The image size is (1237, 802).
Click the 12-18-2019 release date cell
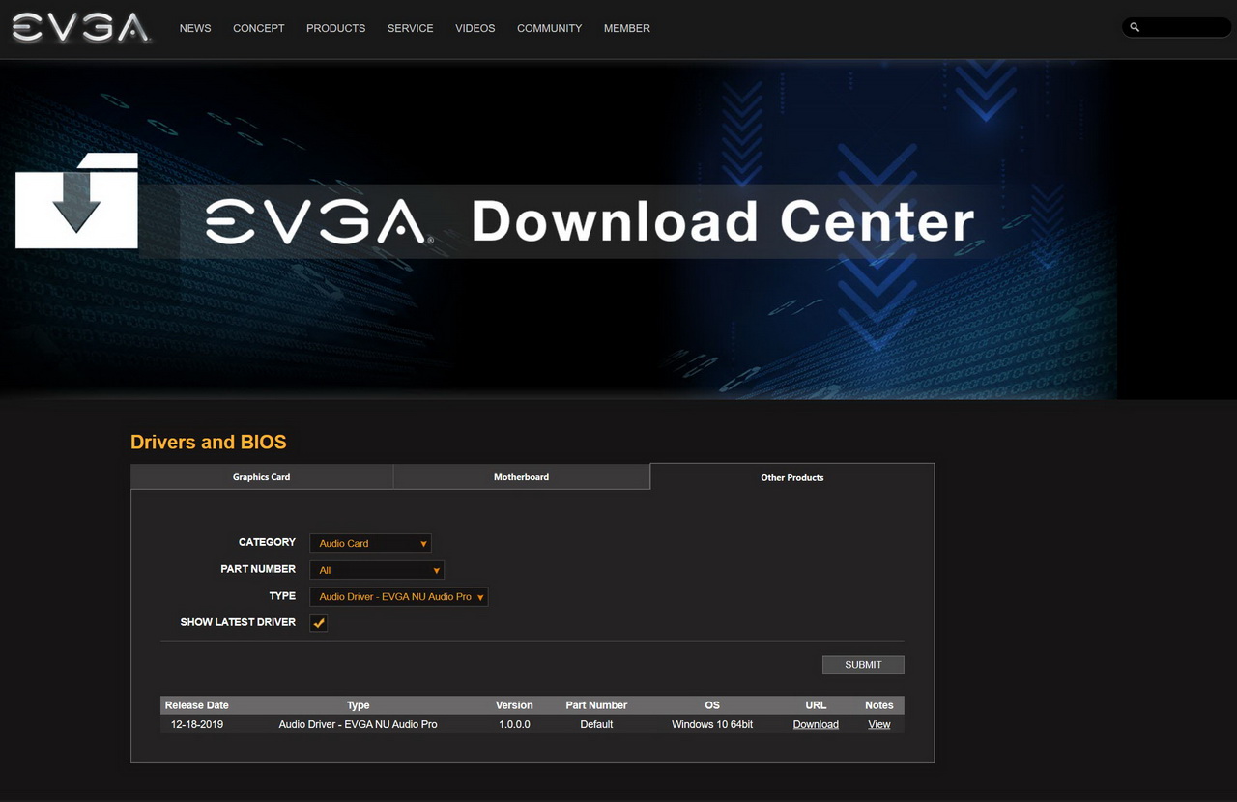coord(197,724)
